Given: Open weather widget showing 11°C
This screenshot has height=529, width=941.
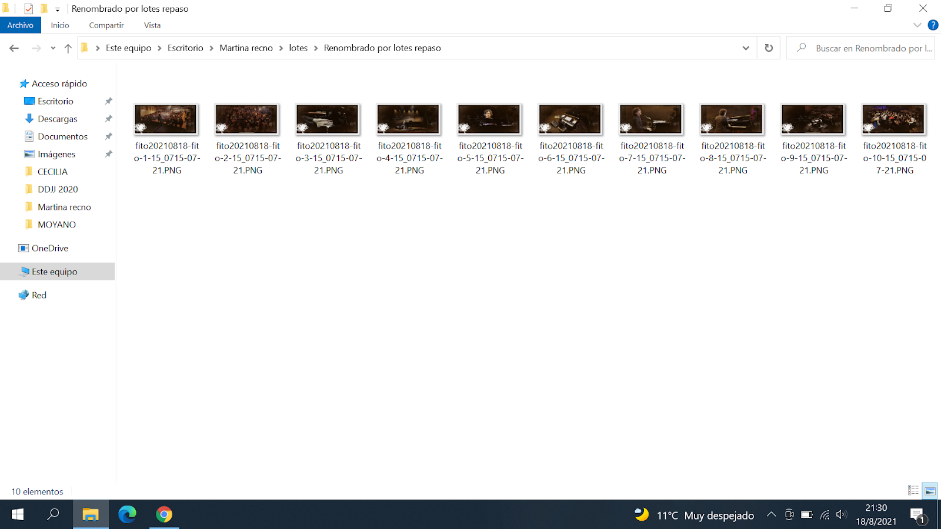Looking at the screenshot, I should [694, 515].
